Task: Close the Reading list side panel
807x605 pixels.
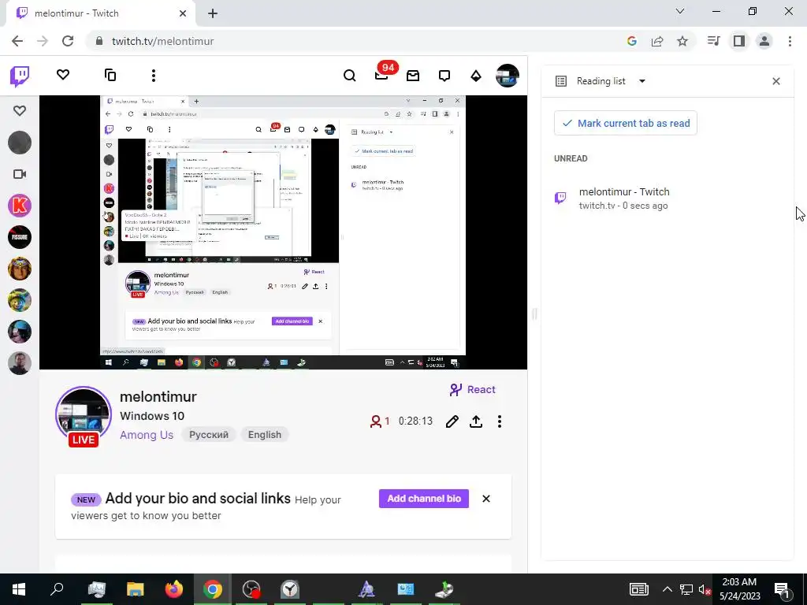Action: pos(776,81)
